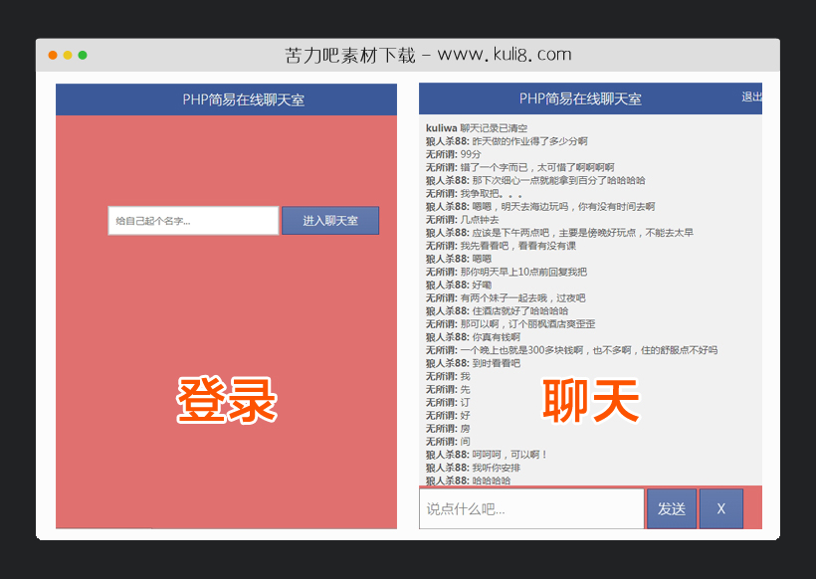Screen dimensions: 816x579
Task: Click the blue X button beside 发送
Action: (x=719, y=508)
